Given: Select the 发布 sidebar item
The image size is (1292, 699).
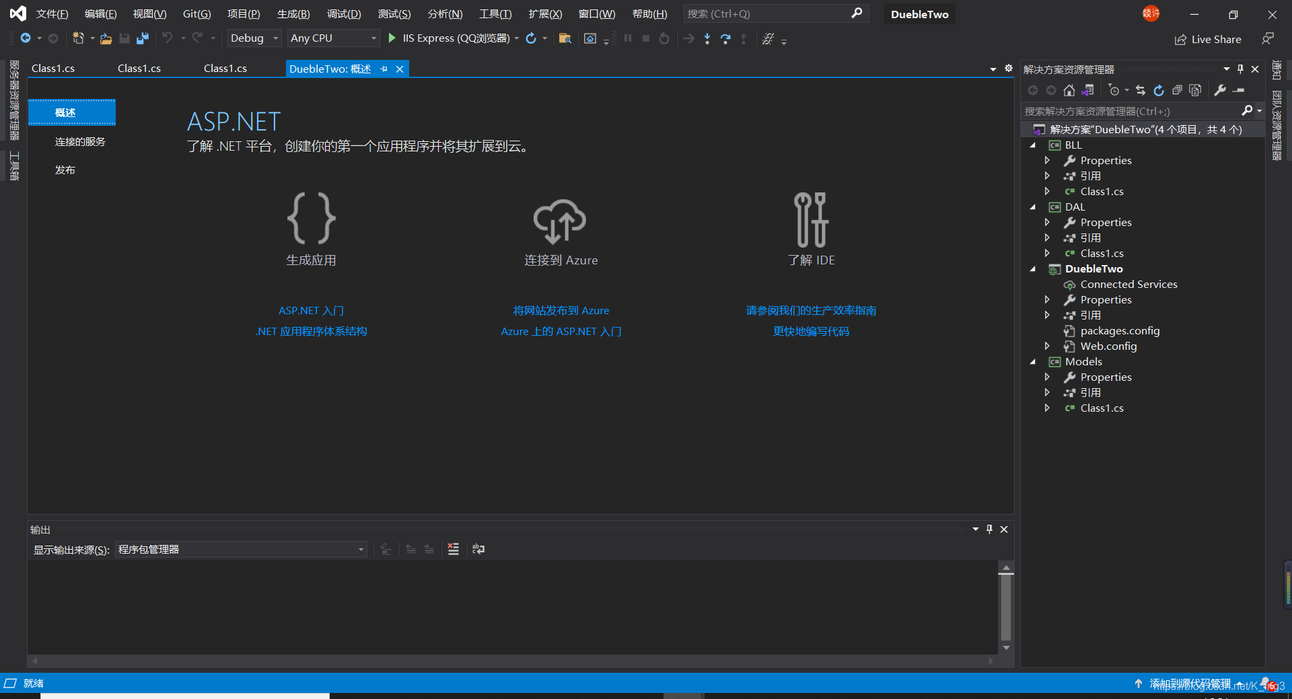Looking at the screenshot, I should pyautogui.click(x=65, y=170).
